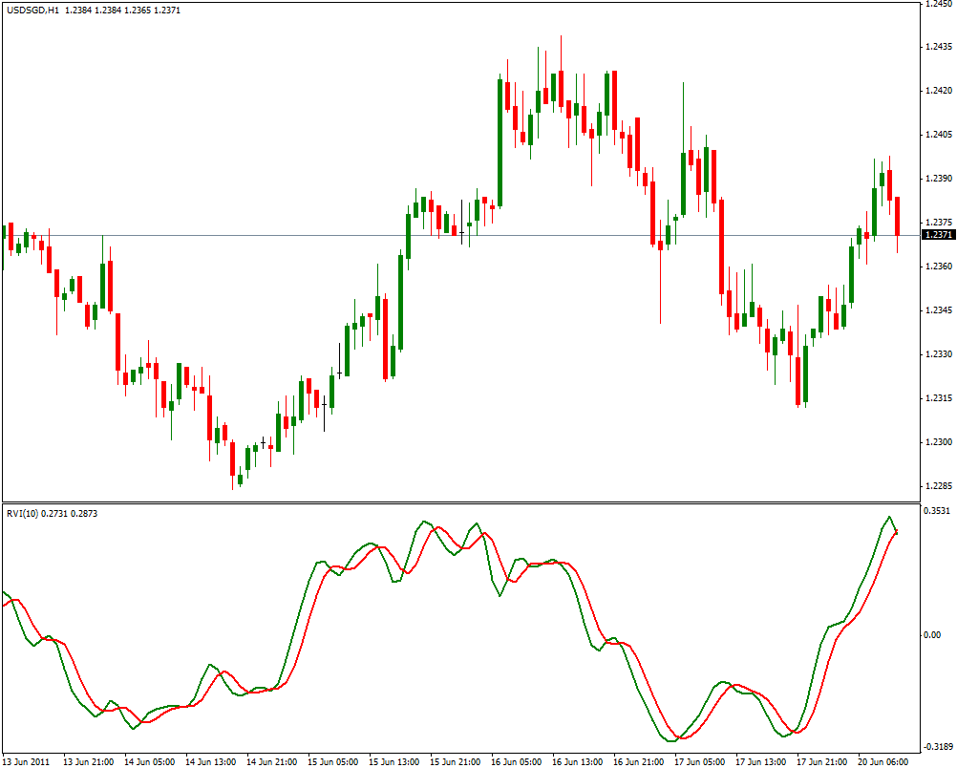Click the -0.3189 RVI scale minimum
The image size is (957, 768).
point(938,747)
